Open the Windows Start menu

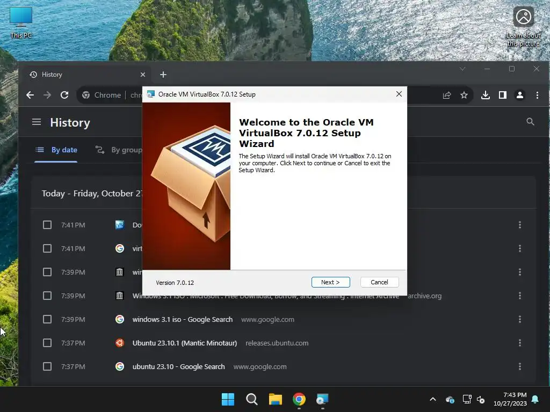click(x=228, y=399)
